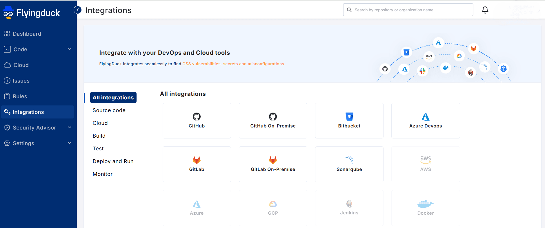Open the Azure Devops card
Screen dimensions: 545x228
(426, 121)
